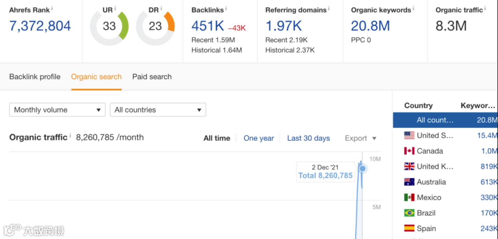Click the United Kingdom flag icon
The width and height of the screenshot is (498, 239).
(x=409, y=167)
